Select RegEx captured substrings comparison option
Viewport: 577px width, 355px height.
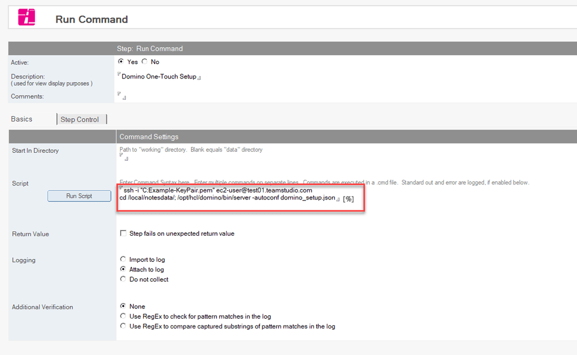[122, 326]
